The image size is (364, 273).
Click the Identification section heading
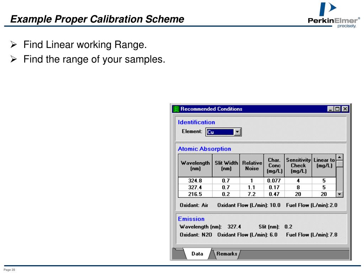click(x=196, y=122)
